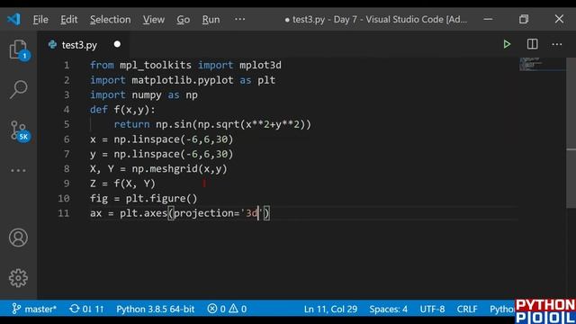This screenshot has width=576, height=324.
Task: Change end of line sequence CRLF
Action: [467, 309]
